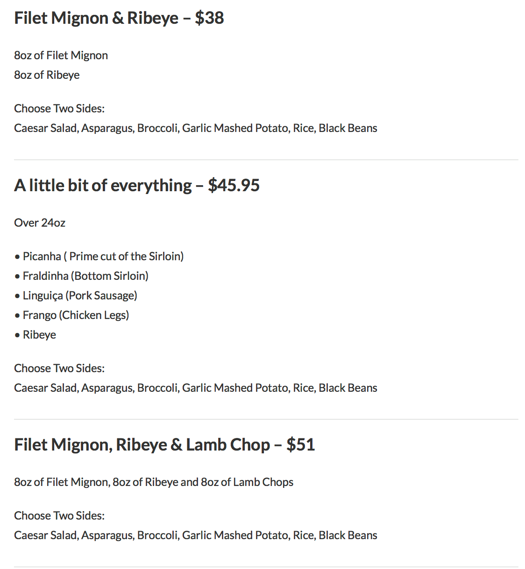Click the $51 price in the heading

[301, 445]
